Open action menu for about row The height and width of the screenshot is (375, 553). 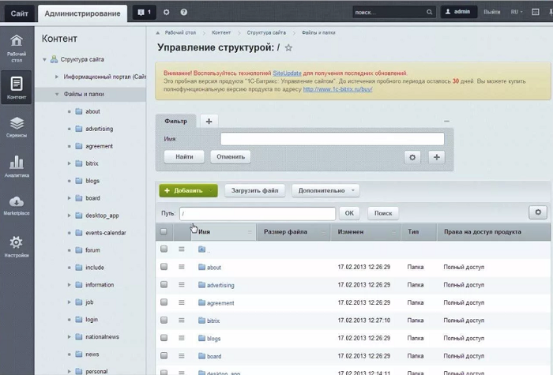[181, 267]
